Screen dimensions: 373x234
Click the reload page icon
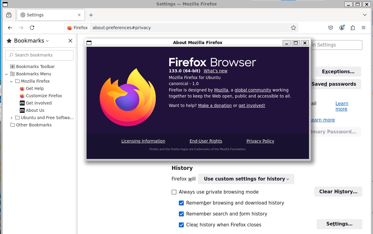[32, 28]
